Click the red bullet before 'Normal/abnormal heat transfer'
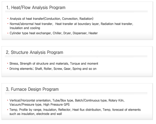 8,24
